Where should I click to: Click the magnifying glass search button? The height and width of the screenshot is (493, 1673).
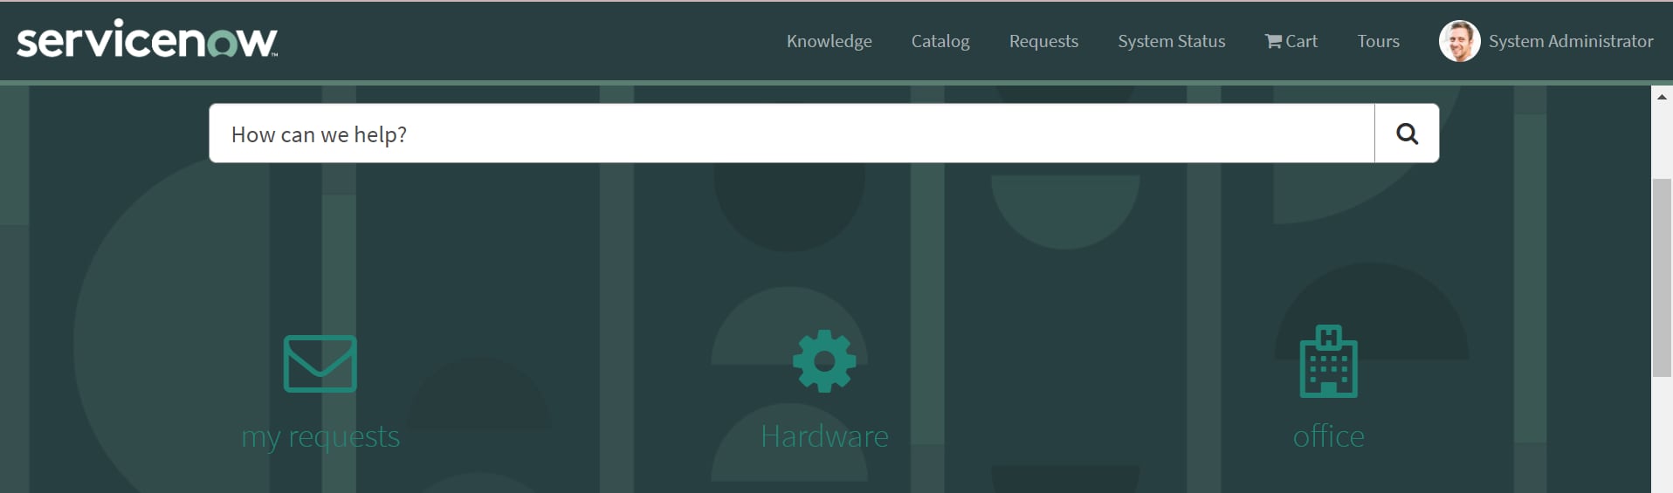tap(1407, 134)
